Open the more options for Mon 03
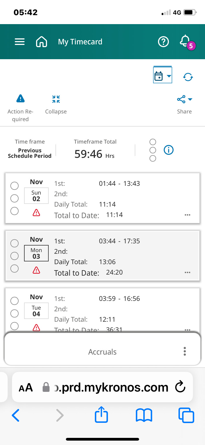205x445 pixels. tap(188, 272)
